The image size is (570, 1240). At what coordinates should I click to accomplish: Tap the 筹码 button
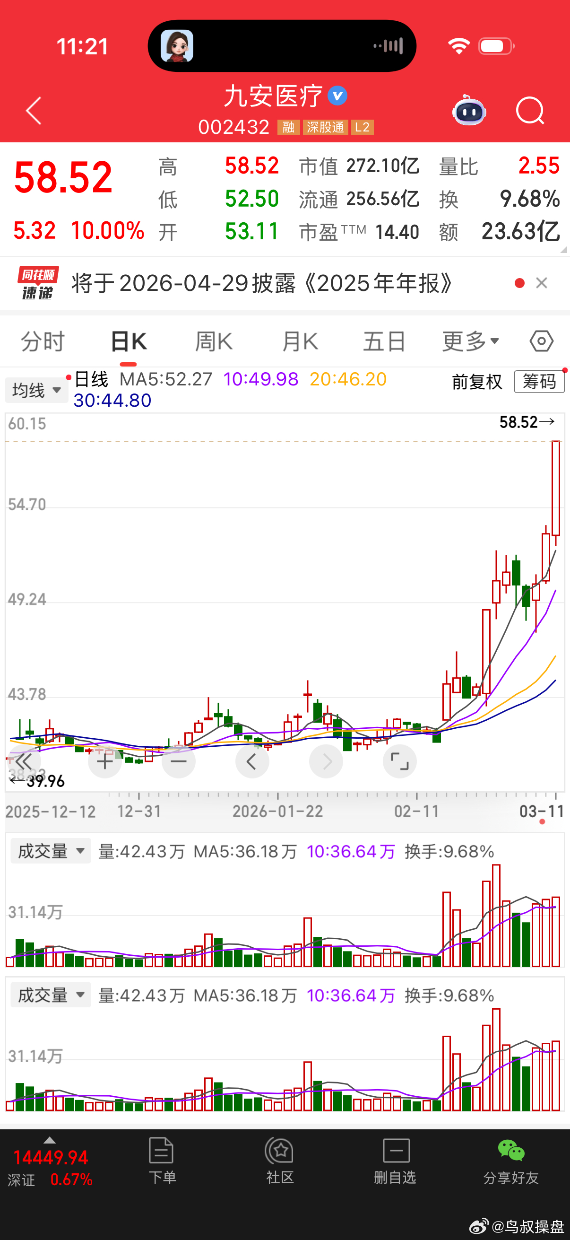point(539,382)
